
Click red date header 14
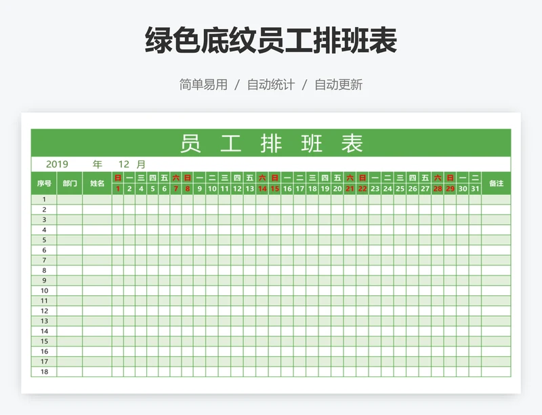(262, 189)
